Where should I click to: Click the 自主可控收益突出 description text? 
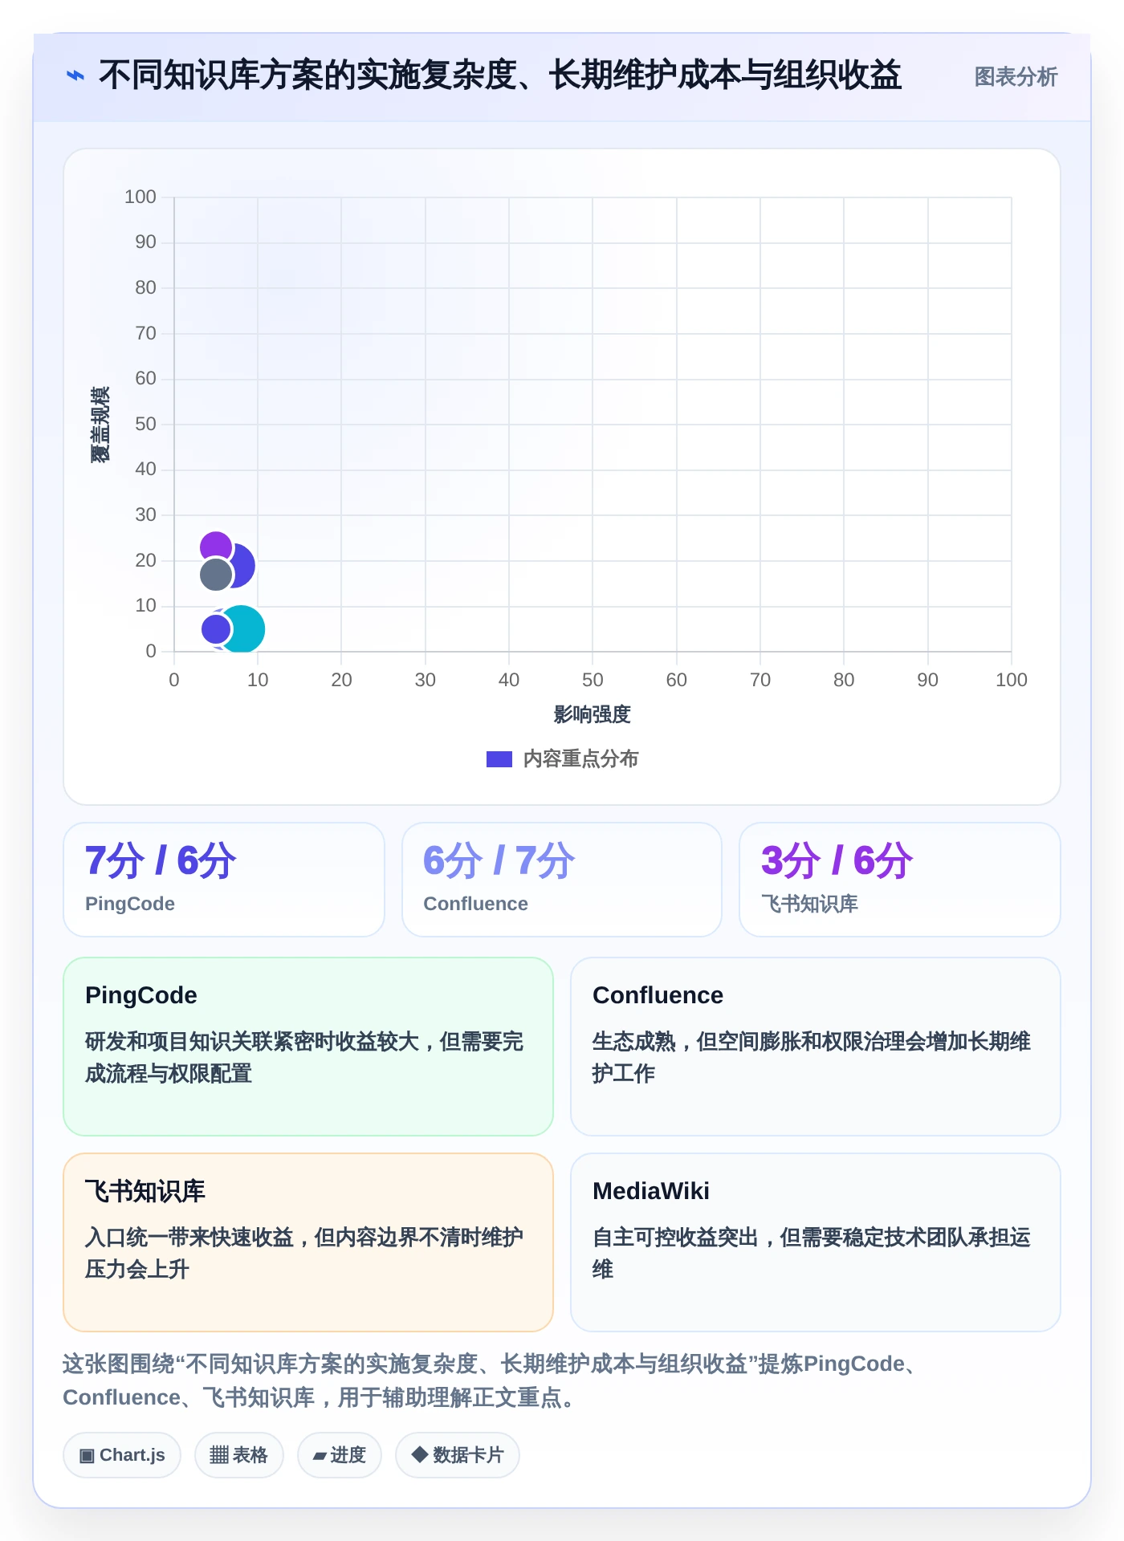tap(812, 1253)
